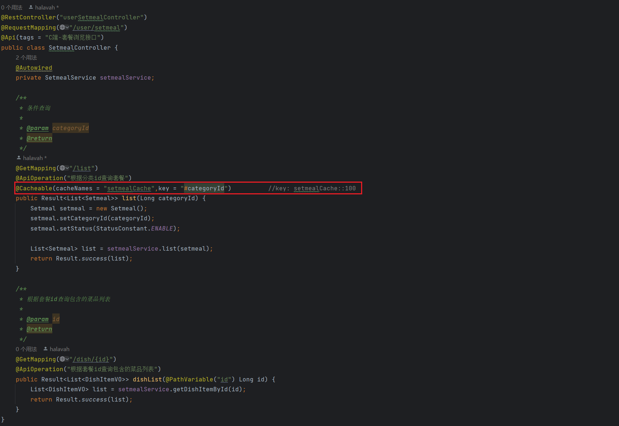Screen dimensions: 619x426
Task: Open the "2 个用法" usages hint above @Autowired
Action: pyautogui.click(x=26, y=58)
